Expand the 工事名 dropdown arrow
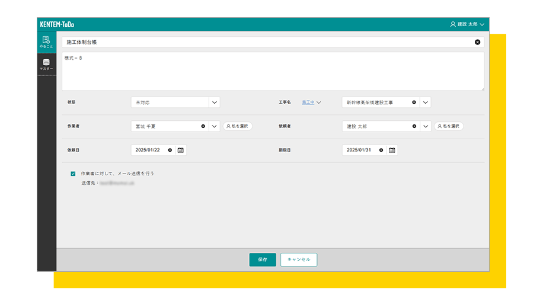The height and width of the screenshot is (305, 543). [425, 102]
